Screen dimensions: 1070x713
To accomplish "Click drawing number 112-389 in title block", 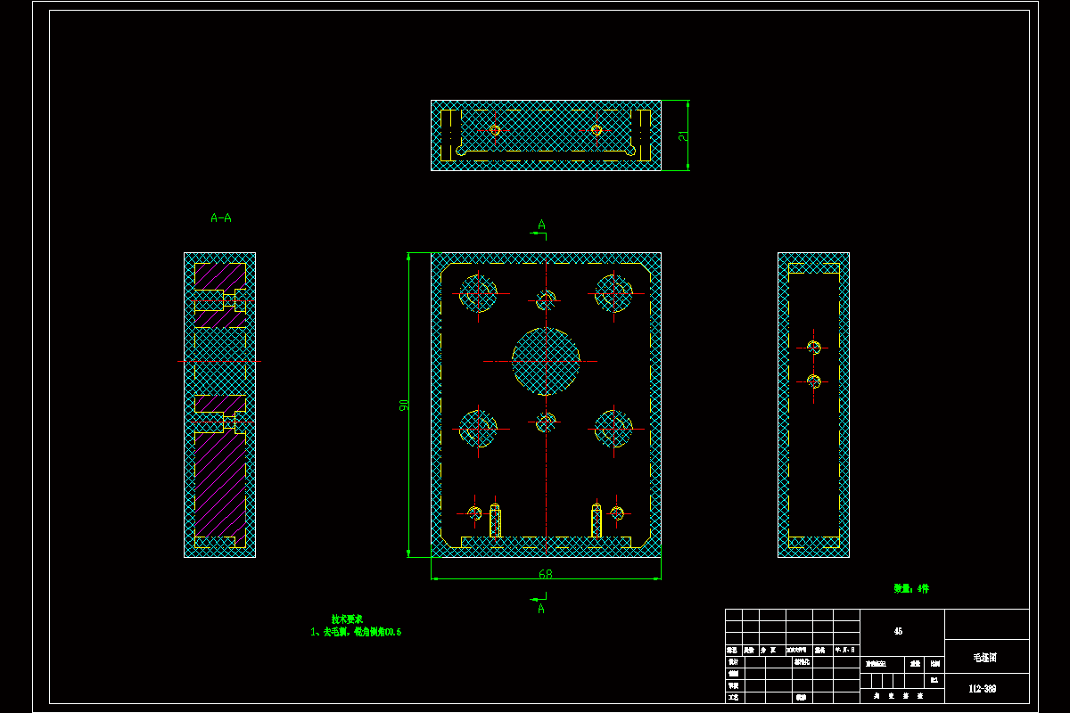I will click(x=983, y=689).
